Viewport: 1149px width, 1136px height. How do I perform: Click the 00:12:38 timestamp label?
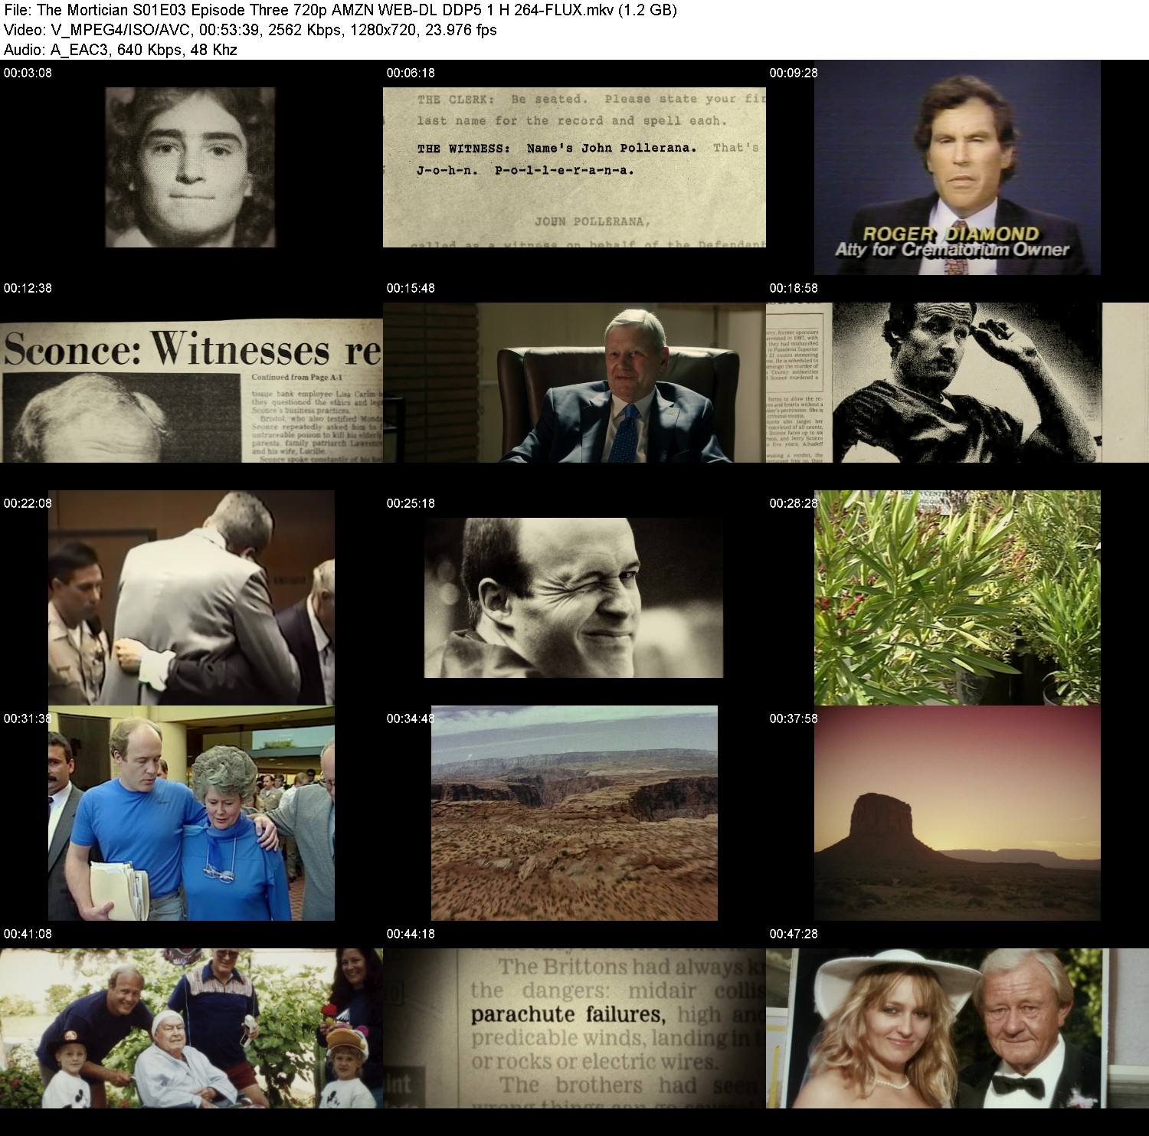click(28, 288)
